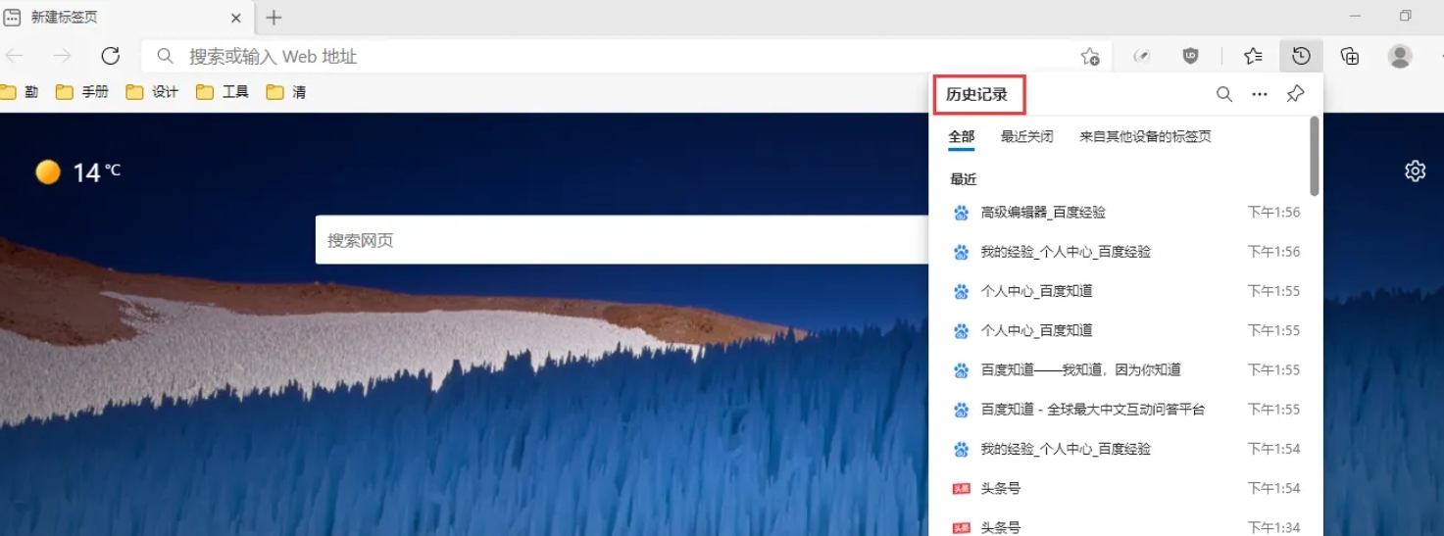Image resolution: width=1444 pixels, height=536 pixels.
Task: Click the Favorites star-list toolbar icon
Action: point(1253,56)
